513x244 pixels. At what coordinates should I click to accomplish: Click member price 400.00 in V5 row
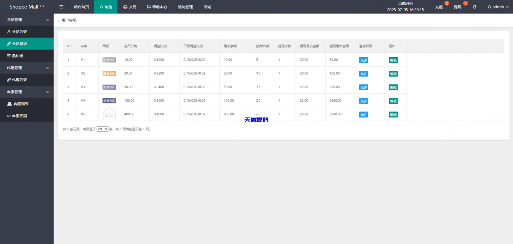tap(129, 114)
